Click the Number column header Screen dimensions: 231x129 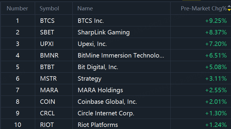click(17, 9)
